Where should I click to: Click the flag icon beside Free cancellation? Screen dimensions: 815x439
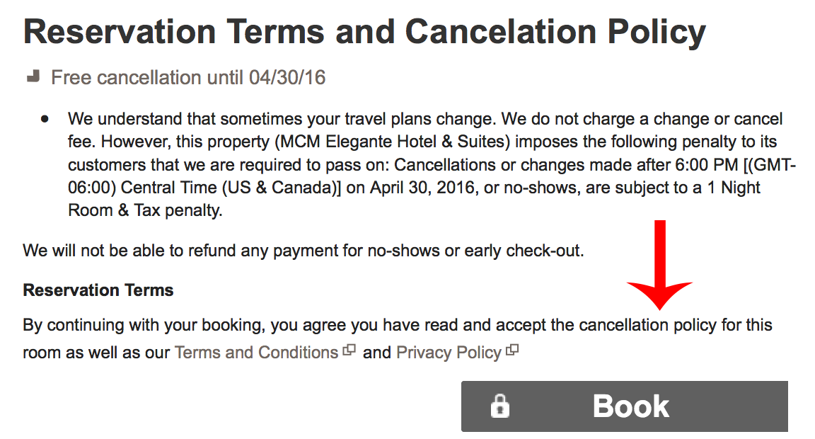(x=33, y=76)
